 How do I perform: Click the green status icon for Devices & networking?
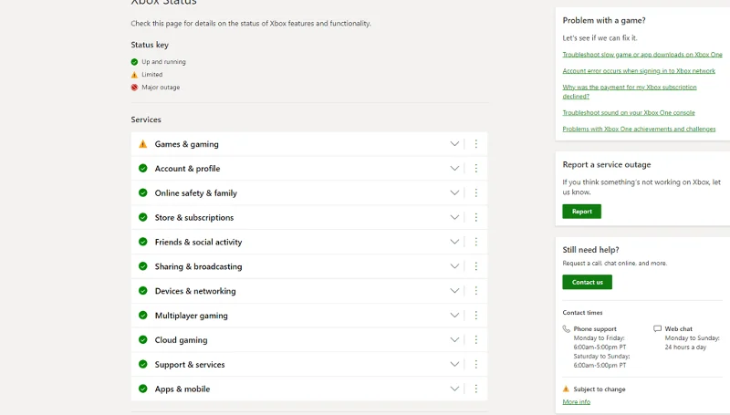tap(143, 291)
